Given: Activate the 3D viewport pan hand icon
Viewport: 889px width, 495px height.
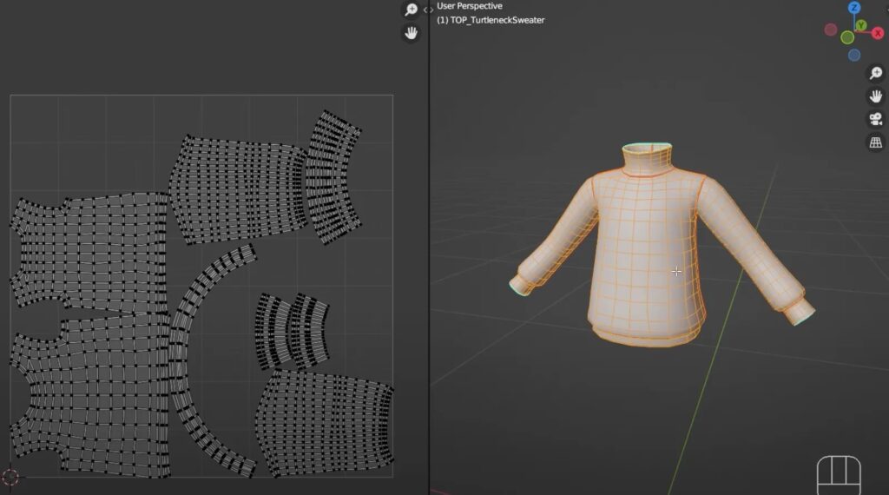Looking at the screenshot, I should click(875, 96).
